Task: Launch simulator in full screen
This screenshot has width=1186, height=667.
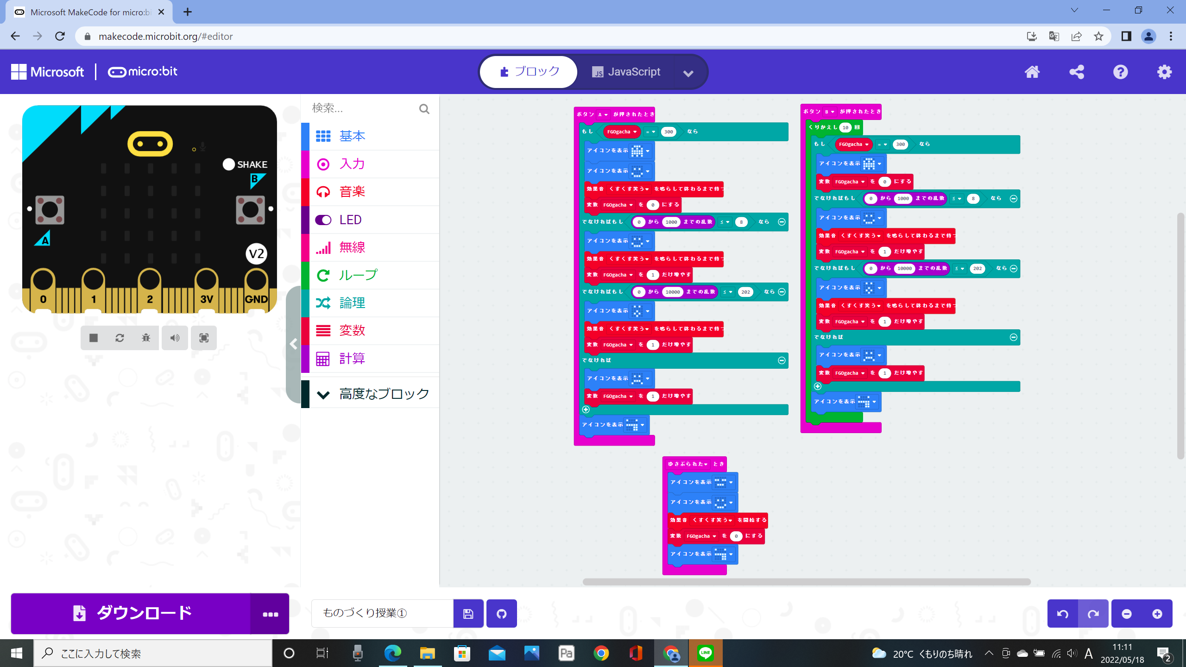Action: coord(204,338)
